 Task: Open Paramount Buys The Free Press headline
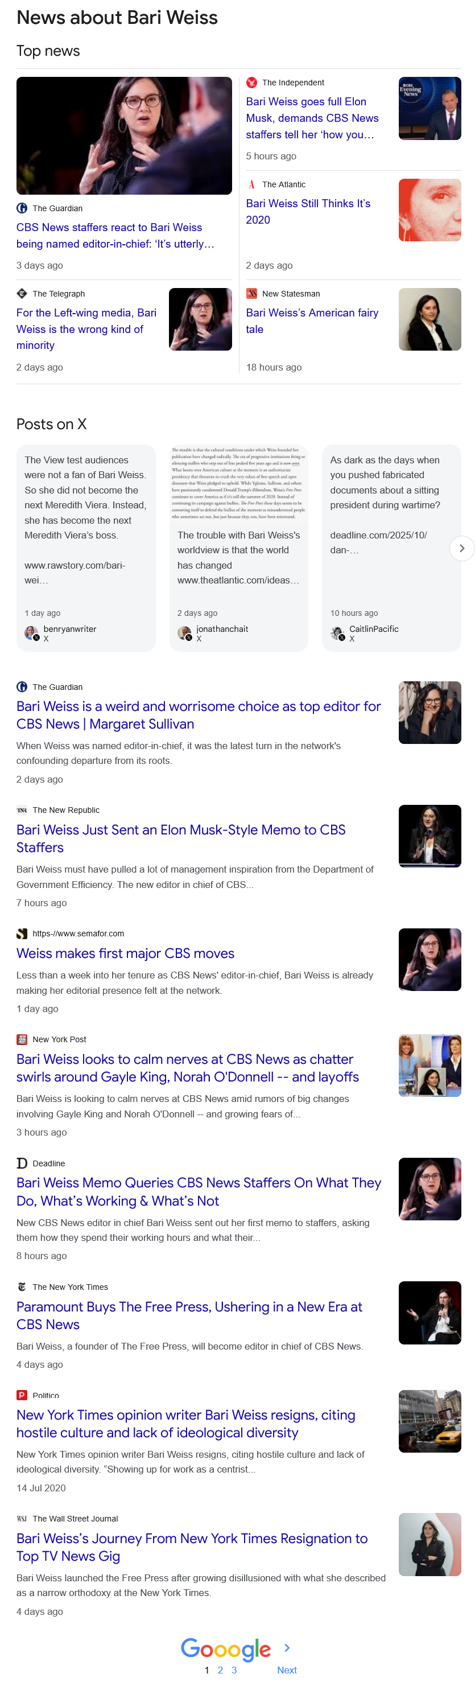189,1315
